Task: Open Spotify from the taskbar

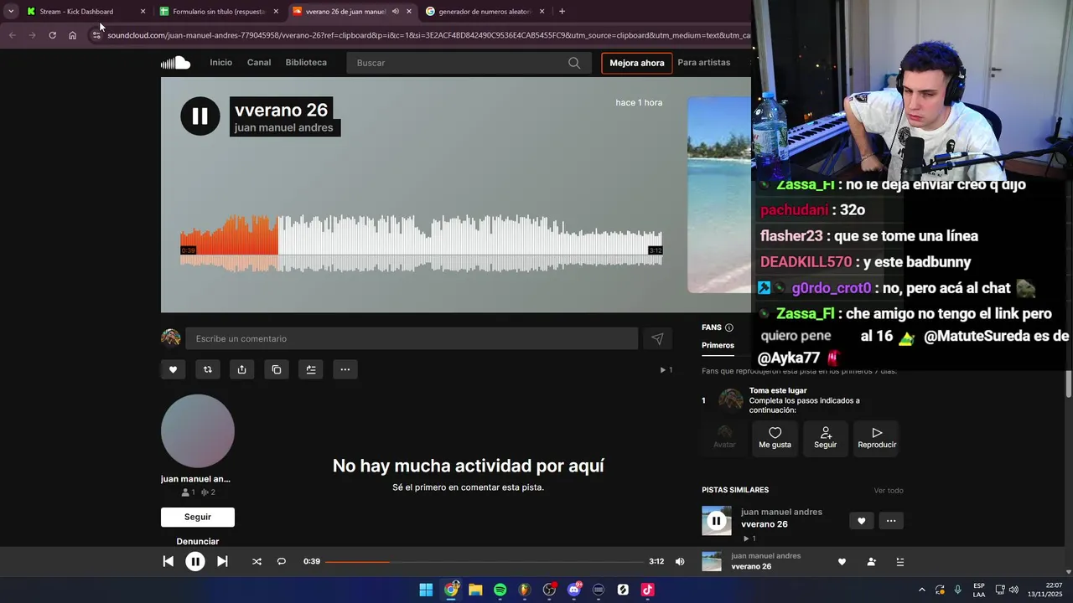Action: pos(500,590)
